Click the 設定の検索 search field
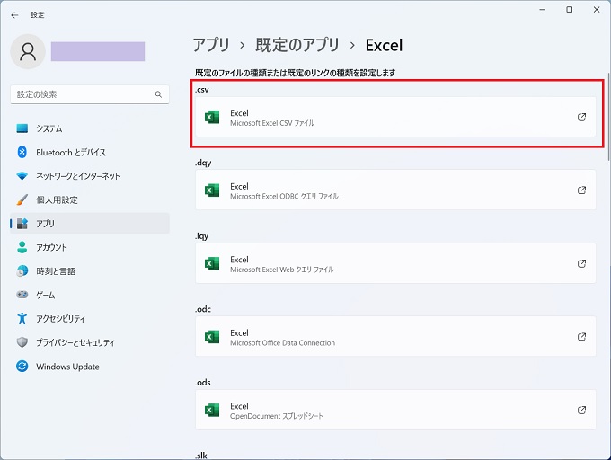This screenshot has height=460, width=611. tap(90, 94)
